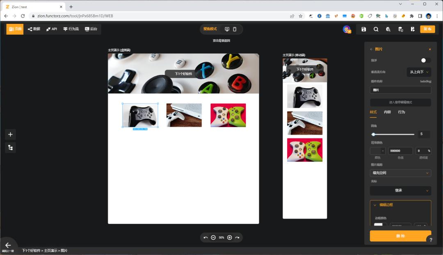Select the black gamepad image on desktop canvas
Viewport: 443px width, 255px height.
coord(140,115)
